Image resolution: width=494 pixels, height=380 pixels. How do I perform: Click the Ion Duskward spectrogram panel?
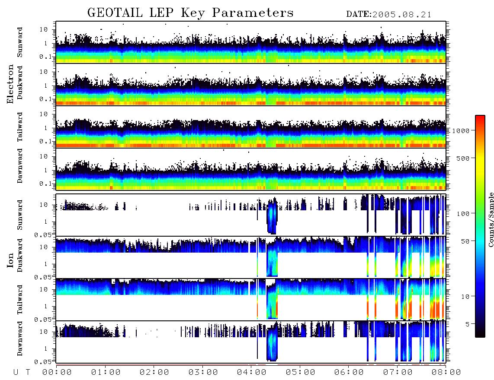(251, 257)
